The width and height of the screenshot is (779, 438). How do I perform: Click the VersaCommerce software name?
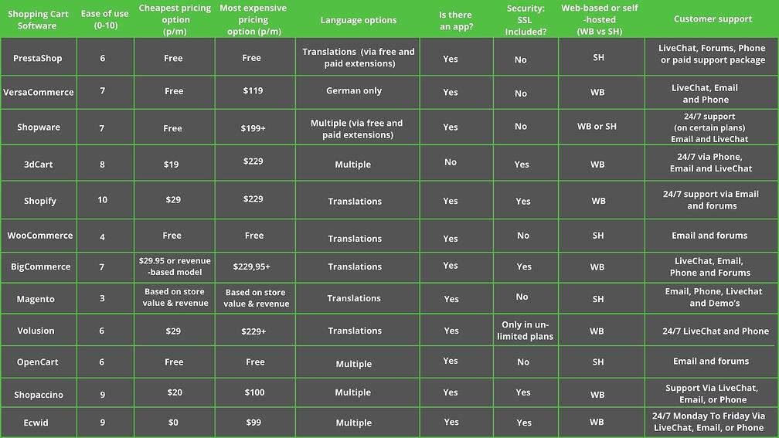click(x=39, y=92)
